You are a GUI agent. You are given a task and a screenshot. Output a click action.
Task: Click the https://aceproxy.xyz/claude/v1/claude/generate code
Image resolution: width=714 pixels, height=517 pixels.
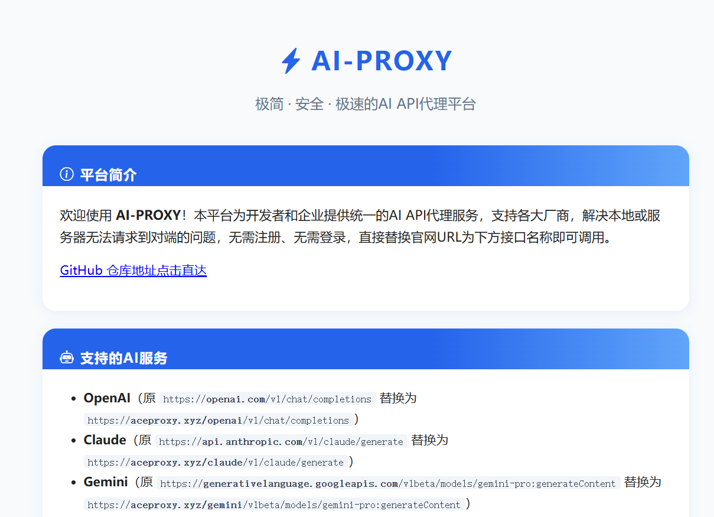pos(216,463)
